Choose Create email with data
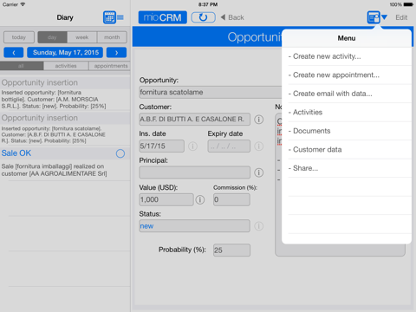 tap(347, 94)
